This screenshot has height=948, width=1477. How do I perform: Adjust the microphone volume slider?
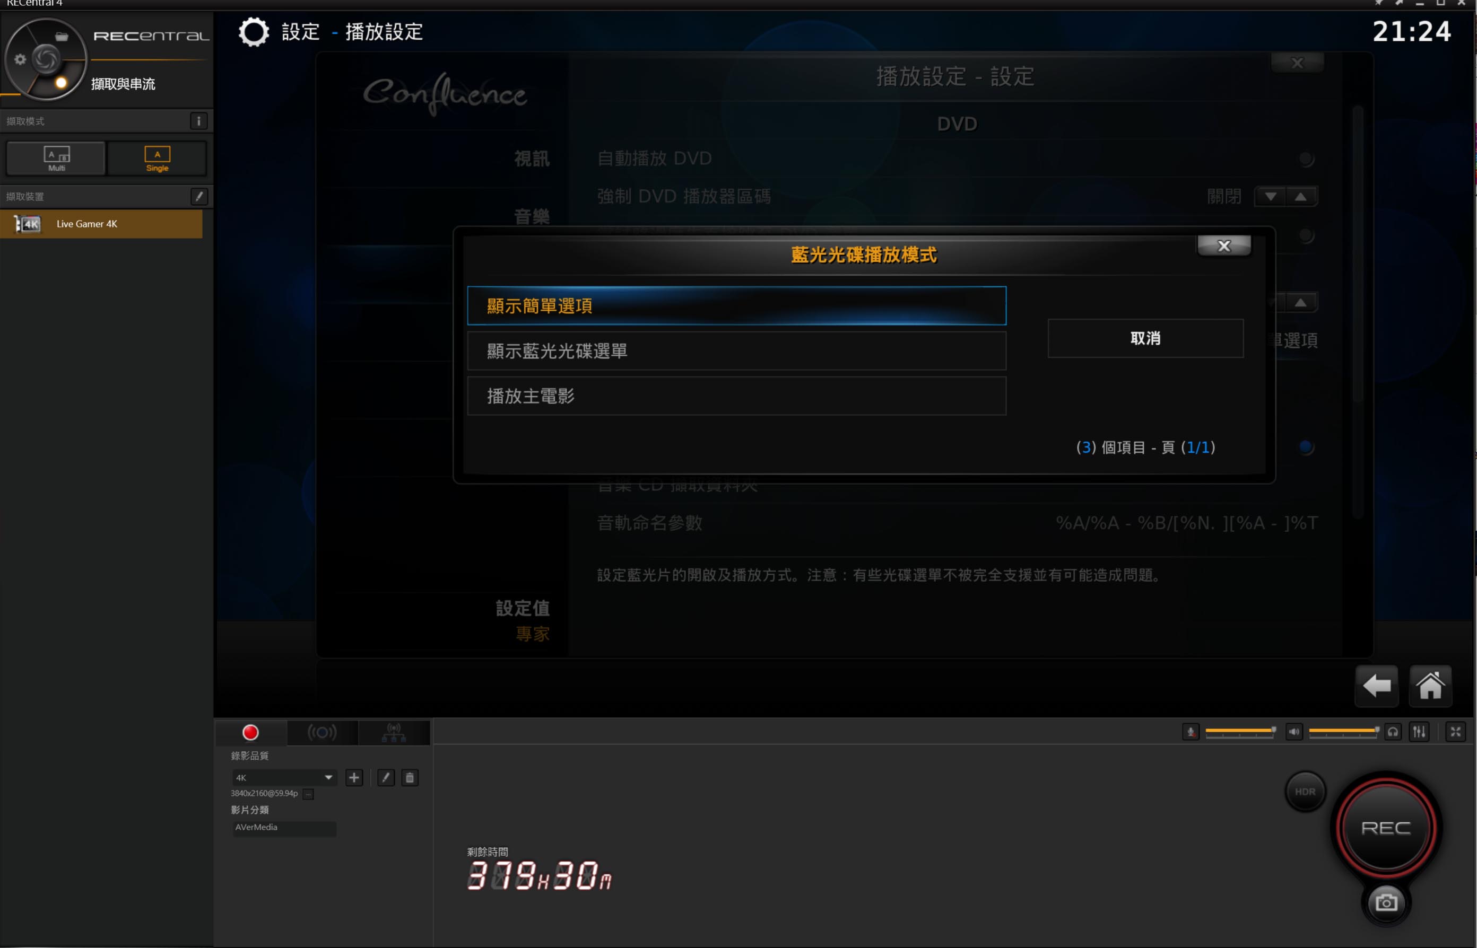1240,731
